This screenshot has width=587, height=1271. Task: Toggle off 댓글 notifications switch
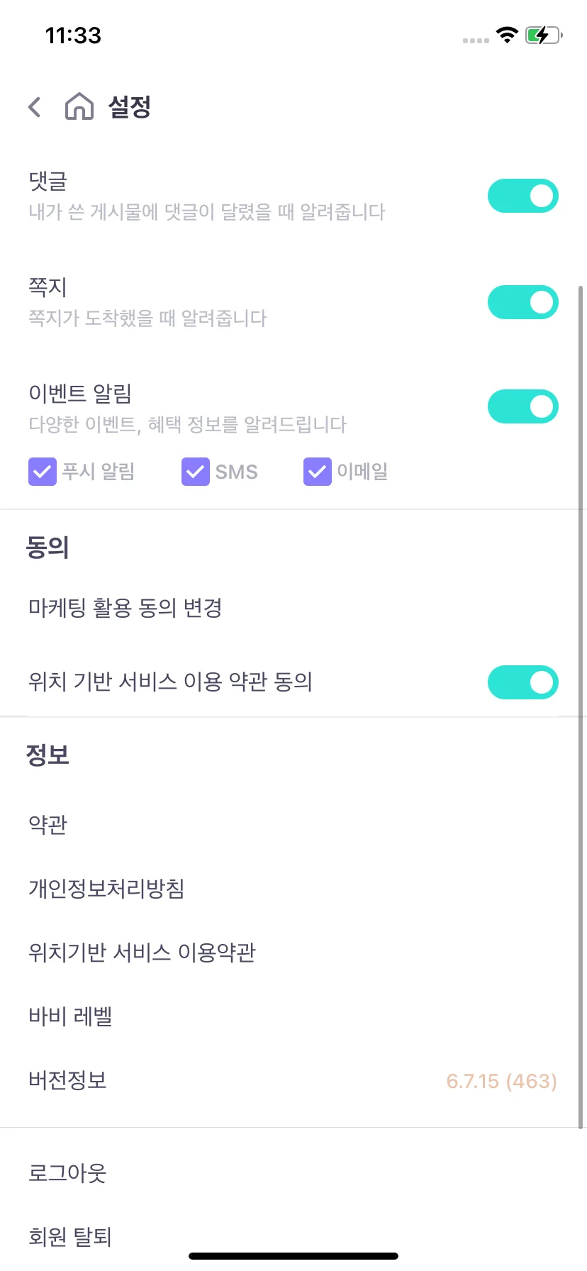[x=523, y=196]
